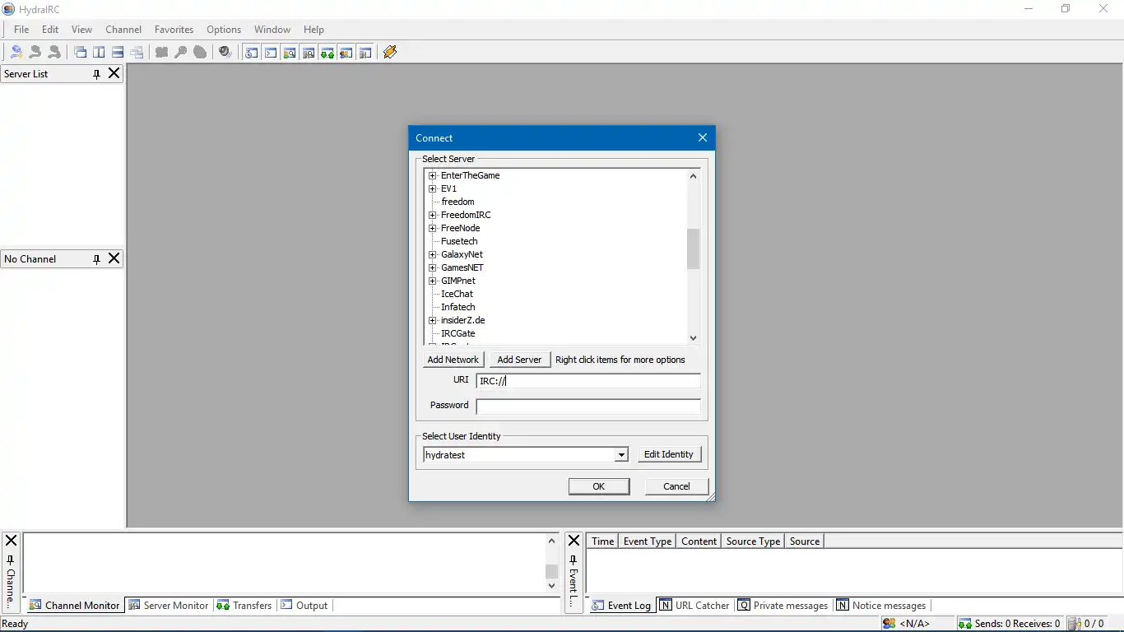The image size is (1124, 632).
Task: Close the Event Log bottom panel
Action: tap(574, 541)
